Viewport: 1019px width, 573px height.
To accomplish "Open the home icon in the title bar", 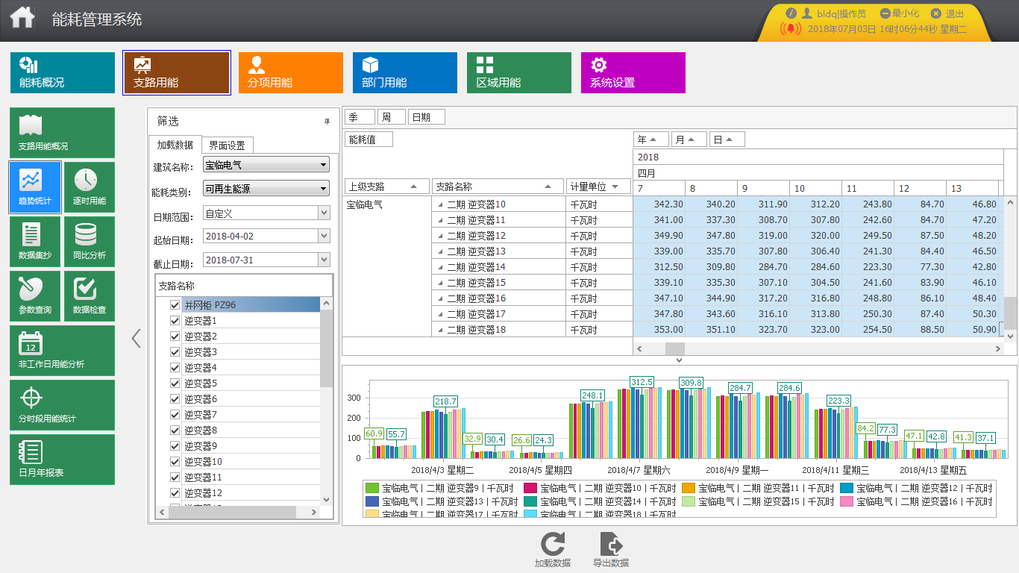I will [22, 16].
